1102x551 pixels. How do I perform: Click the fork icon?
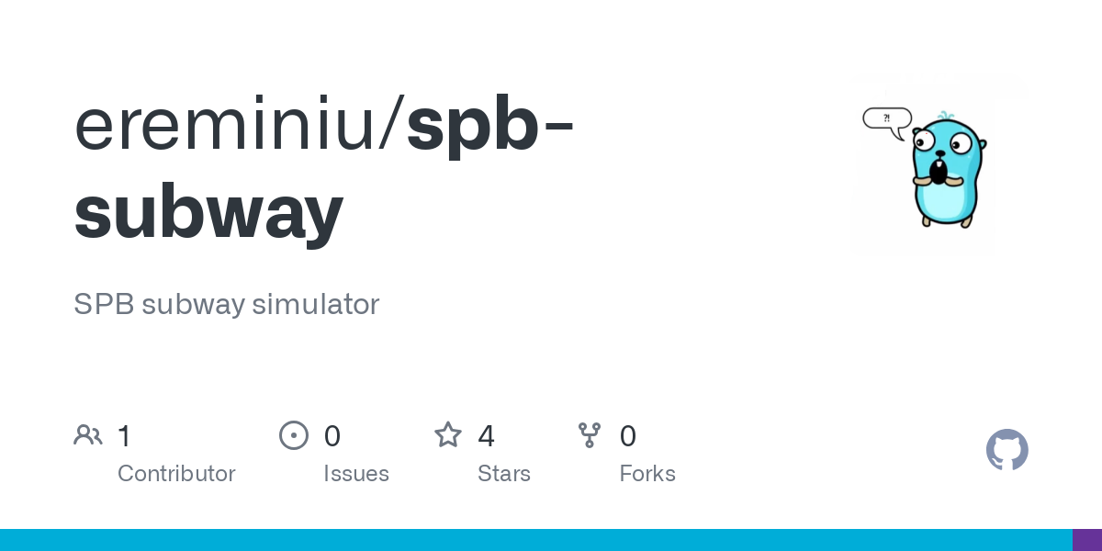(x=590, y=435)
